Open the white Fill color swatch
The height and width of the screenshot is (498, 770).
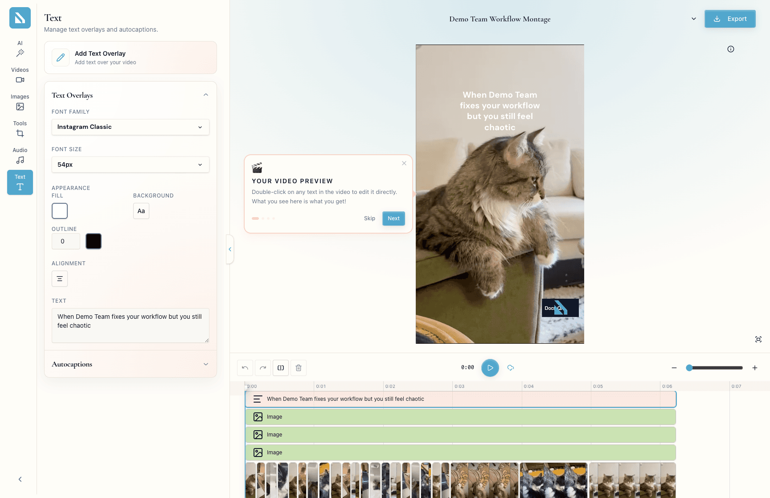(60, 211)
